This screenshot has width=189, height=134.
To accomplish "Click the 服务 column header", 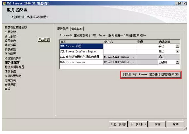I will tap(82, 42).
